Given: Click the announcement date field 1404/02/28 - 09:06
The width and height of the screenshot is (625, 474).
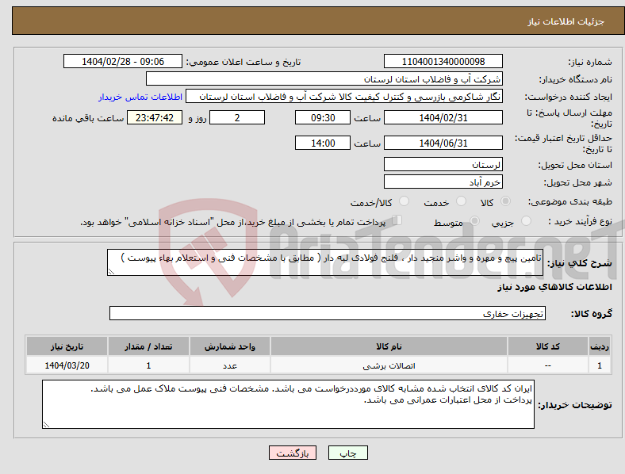Looking at the screenshot, I should click(123, 61).
